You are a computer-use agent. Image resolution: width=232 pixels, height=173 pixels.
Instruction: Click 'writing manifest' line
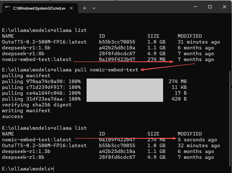(x=26, y=111)
